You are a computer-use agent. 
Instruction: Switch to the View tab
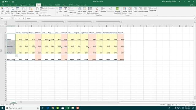click(x=51, y=5)
